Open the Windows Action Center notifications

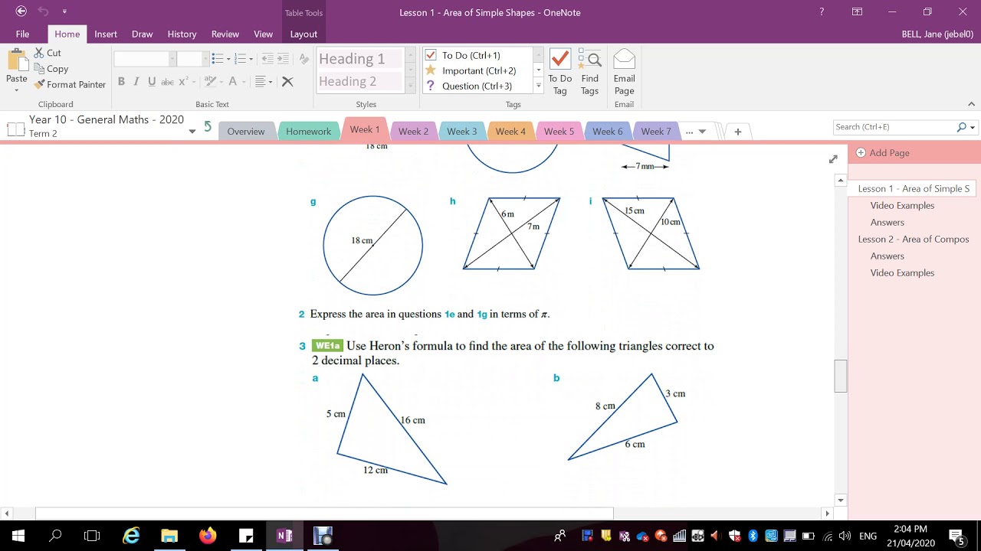point(956,536)
